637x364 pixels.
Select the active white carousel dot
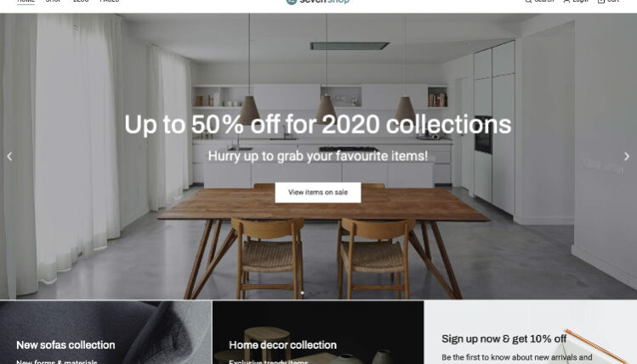pyautogui.click(x=302, y=293)
